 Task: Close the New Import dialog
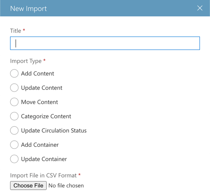[200, 8]
